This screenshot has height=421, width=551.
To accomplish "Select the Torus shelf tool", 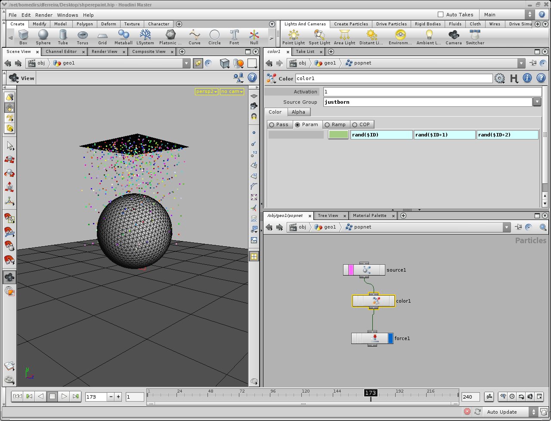I will point(83,37).
